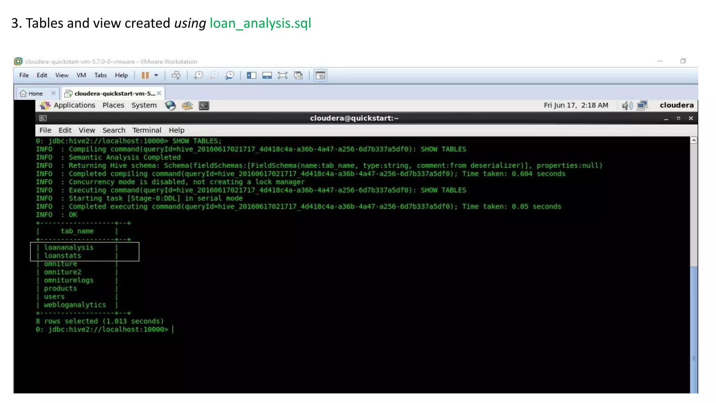
Task: Open terminal Search menu
Action: point(114,130)
